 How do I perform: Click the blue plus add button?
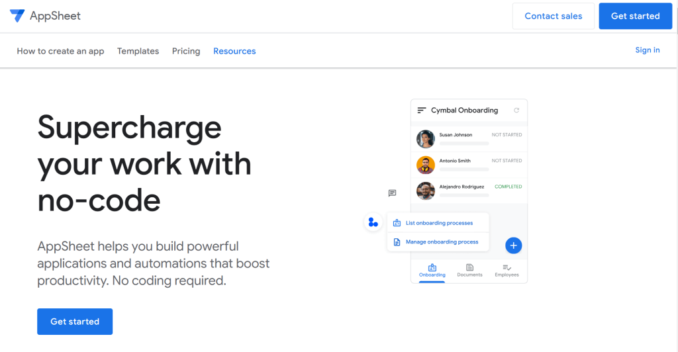tap(513, 245)
